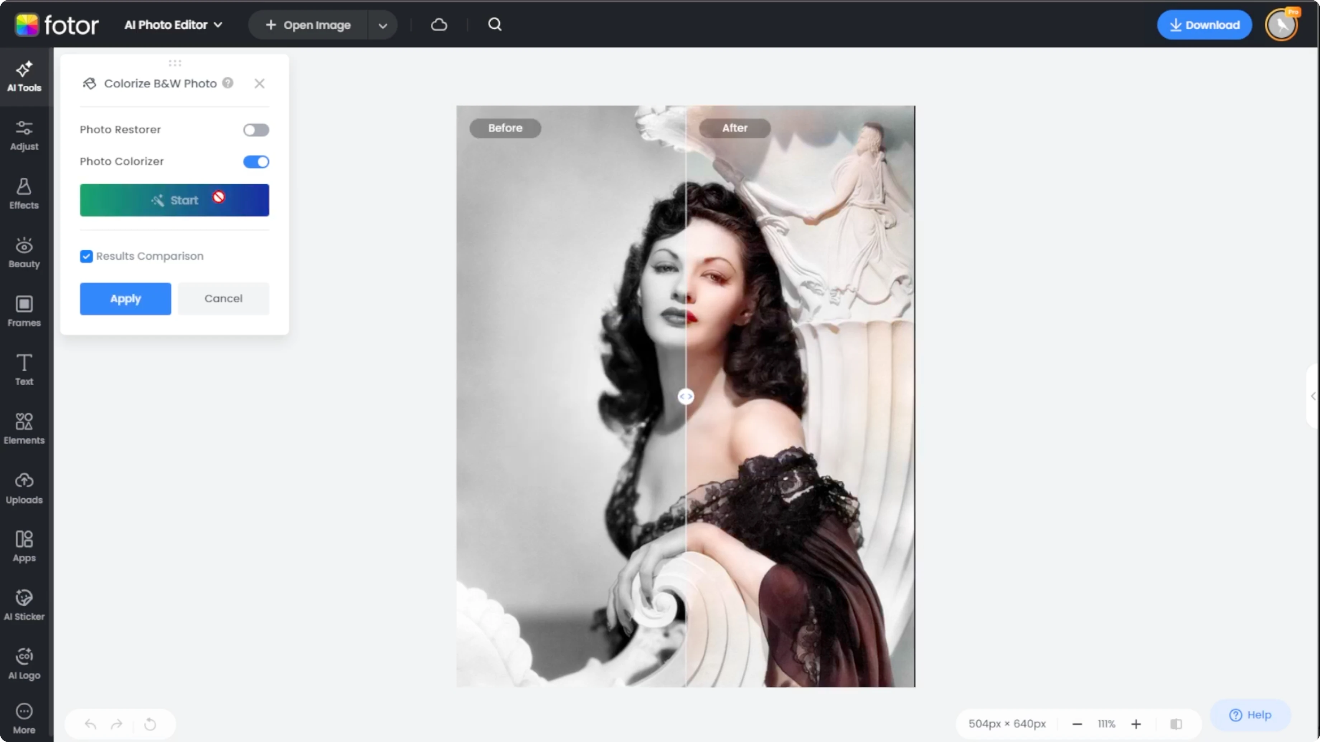Image resolution: width=1320 pixels, height=742 pixels.
Task: Click the undo arrow
Action: 91,724
